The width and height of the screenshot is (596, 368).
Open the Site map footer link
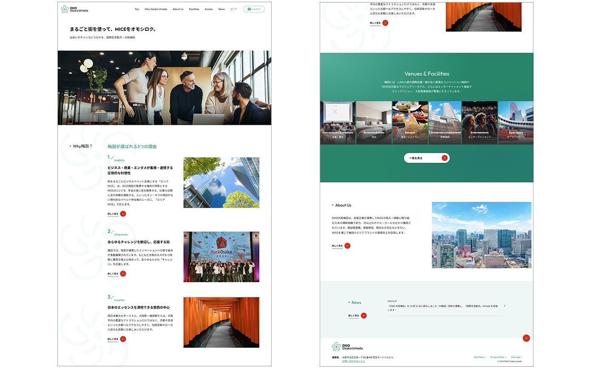[516, 357]
